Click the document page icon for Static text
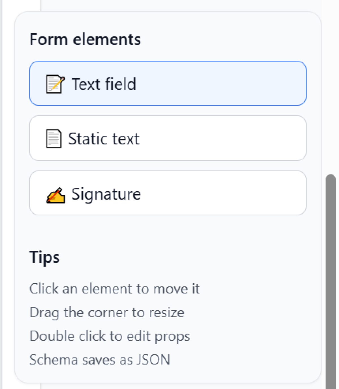 click(x=53, y=139)
